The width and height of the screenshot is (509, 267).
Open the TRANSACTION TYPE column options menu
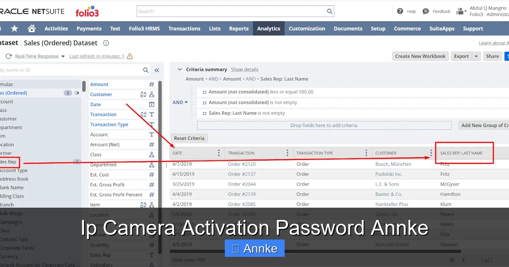click(x=366, y=153)
